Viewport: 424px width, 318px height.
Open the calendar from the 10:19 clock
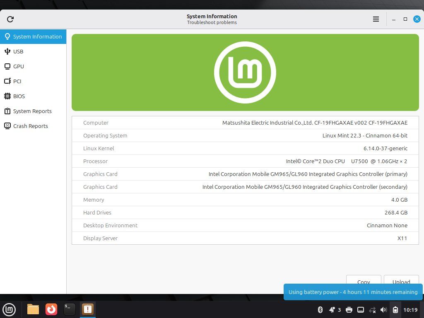(x=410, y=310)
